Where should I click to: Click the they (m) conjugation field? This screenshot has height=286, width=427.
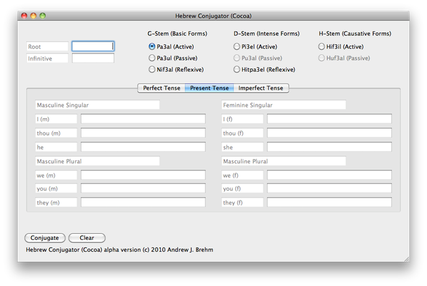click(x=143, y=202)
